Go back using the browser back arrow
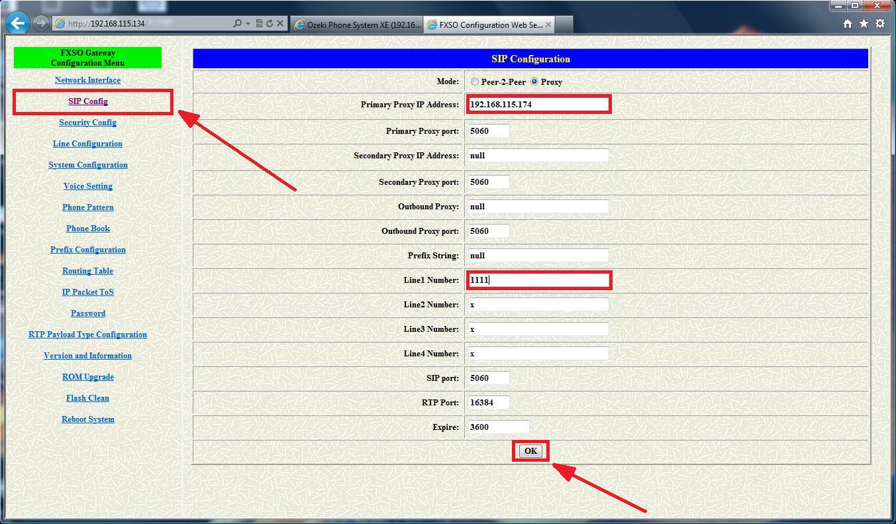Image resolution: width=896 pixels, height=524 pixels. [x=18, y=23]
